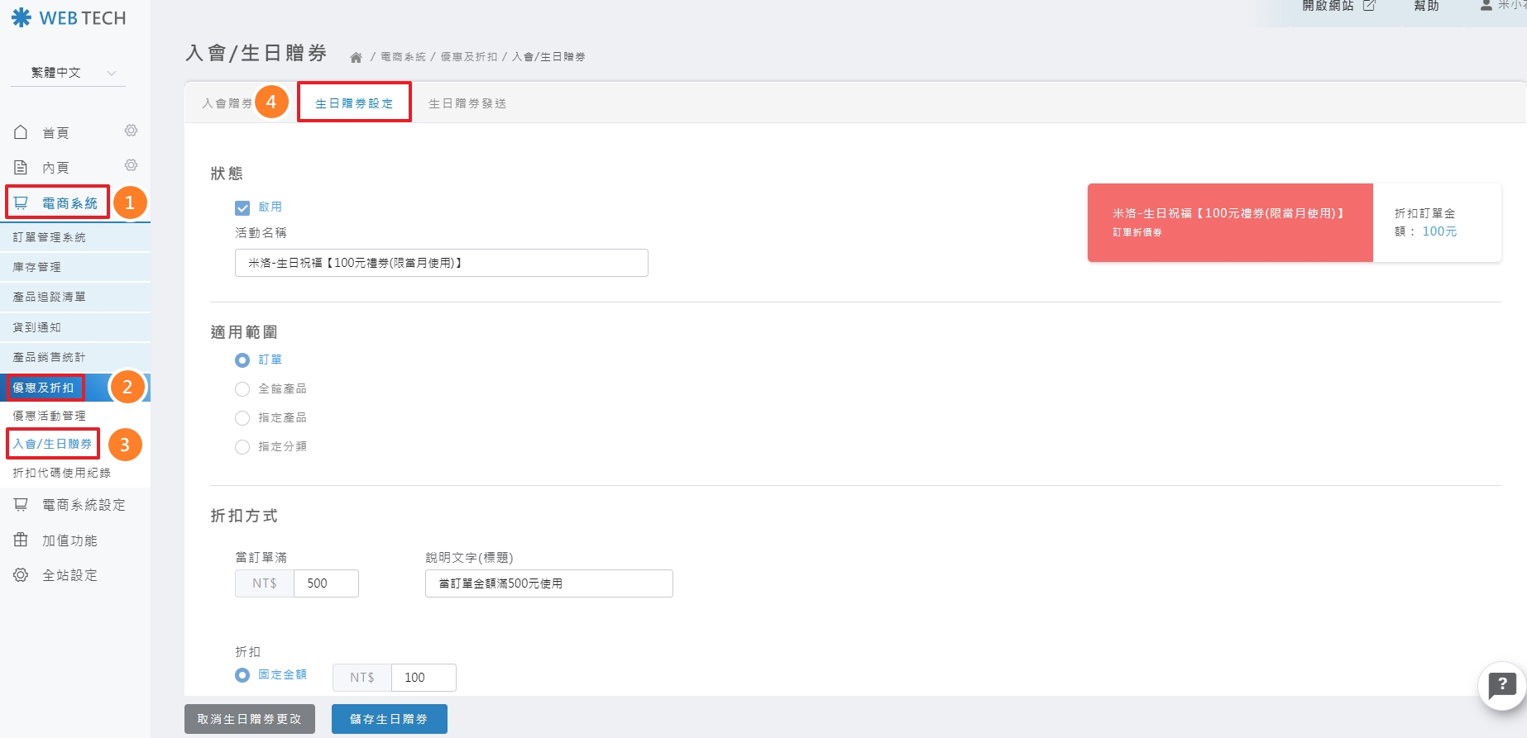Click 取消生日贈券更改 cancel button

(249, 719)
